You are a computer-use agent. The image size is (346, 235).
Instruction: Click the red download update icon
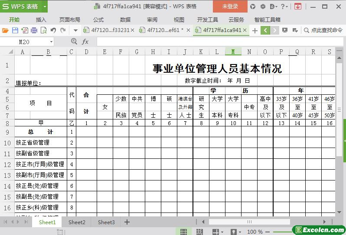[298, 6]
